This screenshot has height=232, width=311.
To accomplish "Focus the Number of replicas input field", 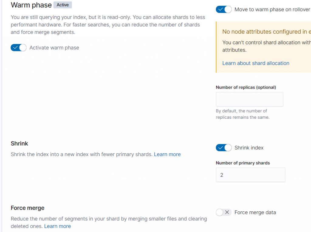I will tap(249, 99).
